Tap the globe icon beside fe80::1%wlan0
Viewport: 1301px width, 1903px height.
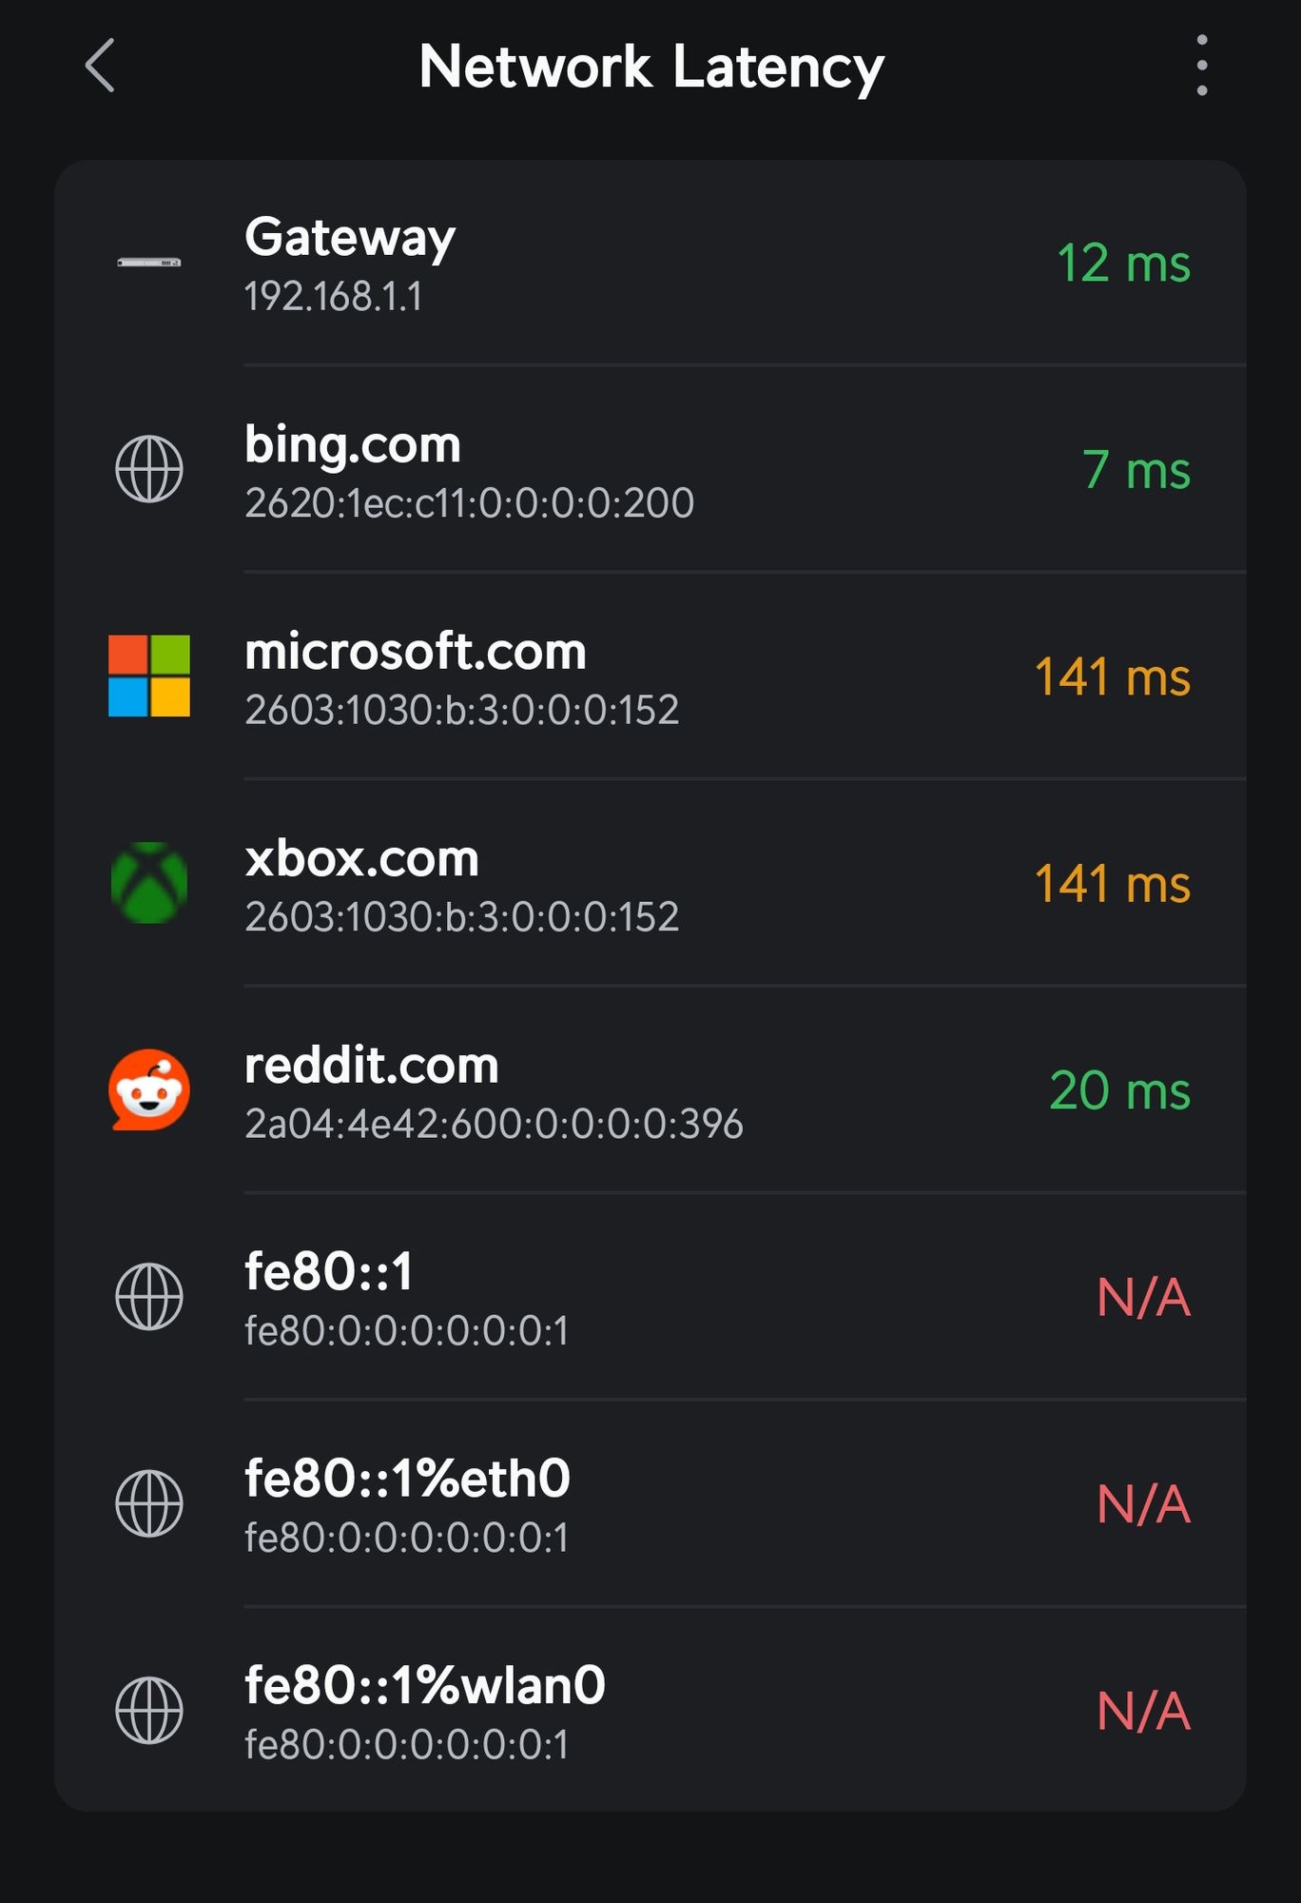pyautogui.click(x=149, y=1710)
